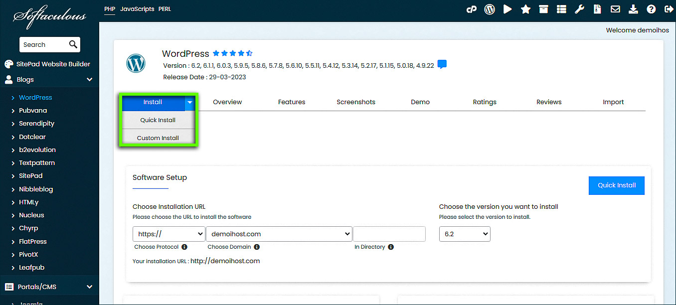Open help via the question mark icon

(x=651, y=9)
